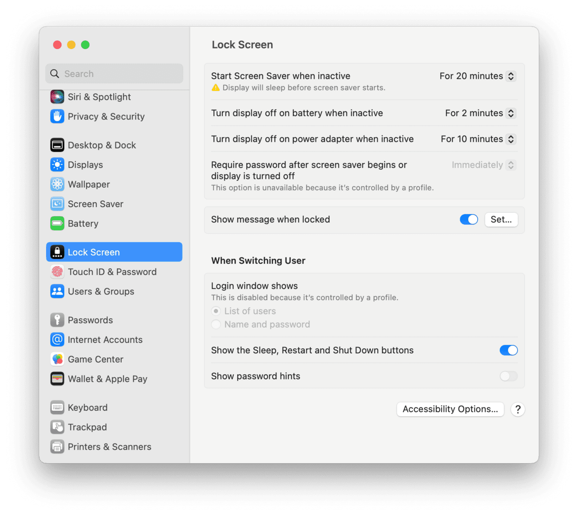Open the Displays settings icon
This screenshot has height=515, width=578.
coord(57,165)
